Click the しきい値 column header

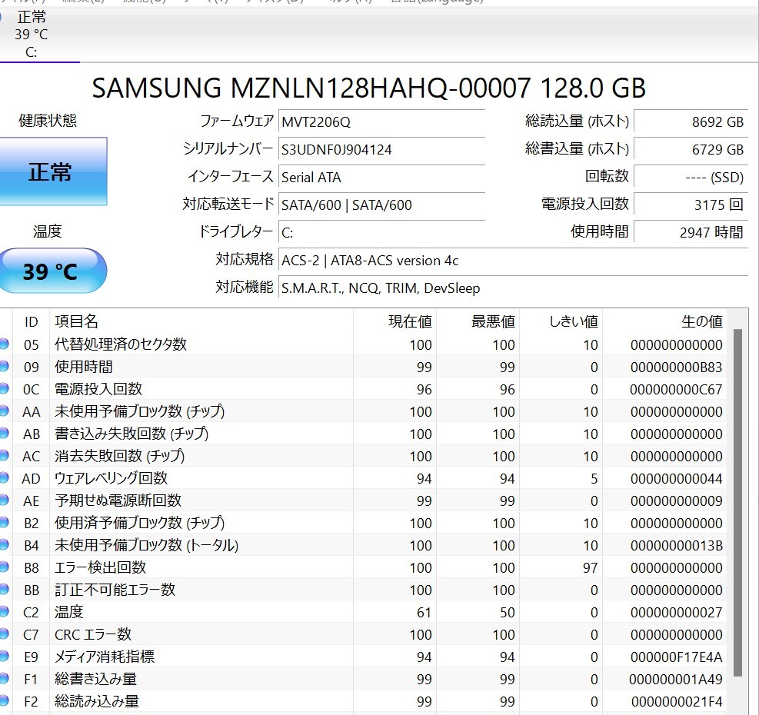click(x=574, y=321)
